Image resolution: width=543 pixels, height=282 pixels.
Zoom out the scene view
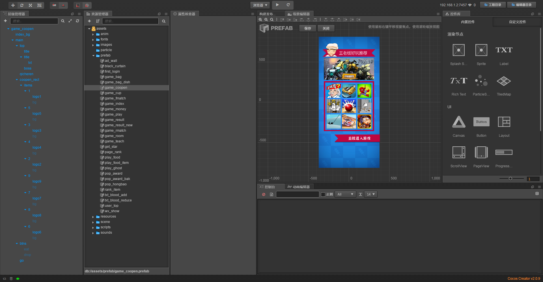pos(266,19)
